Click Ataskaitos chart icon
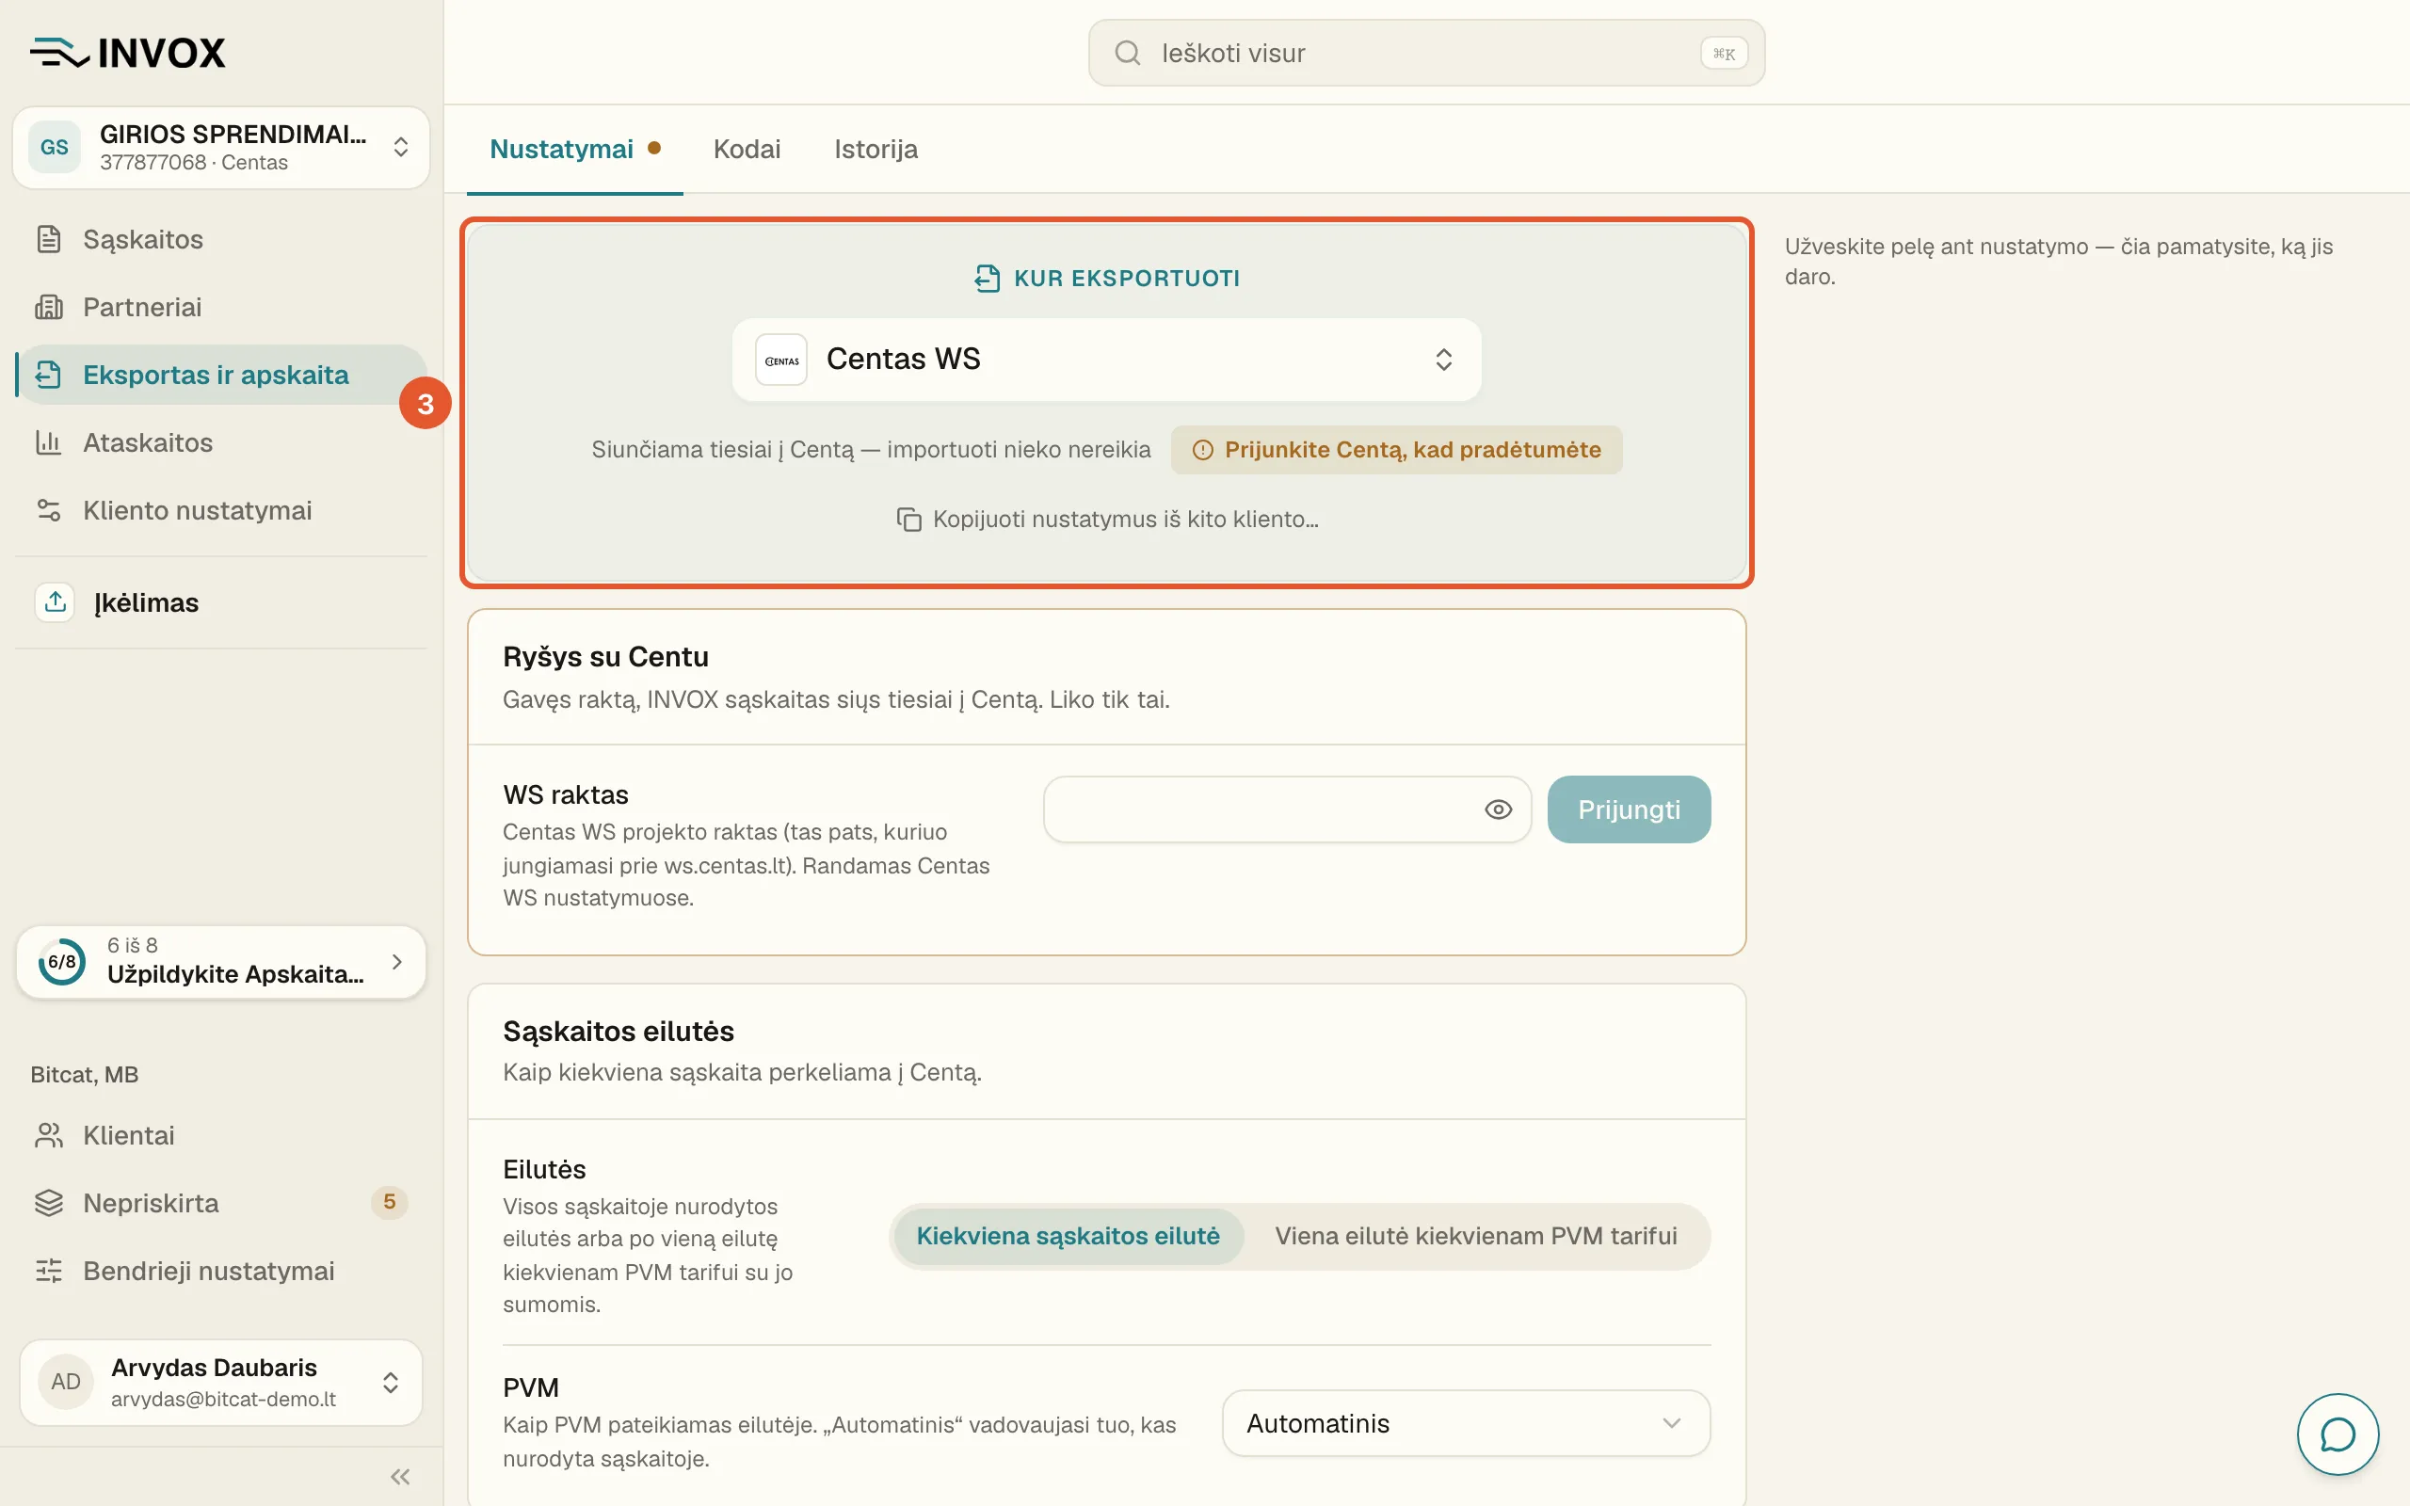This screenshot has height=1506, width=2410. click(x=49, y=442)
